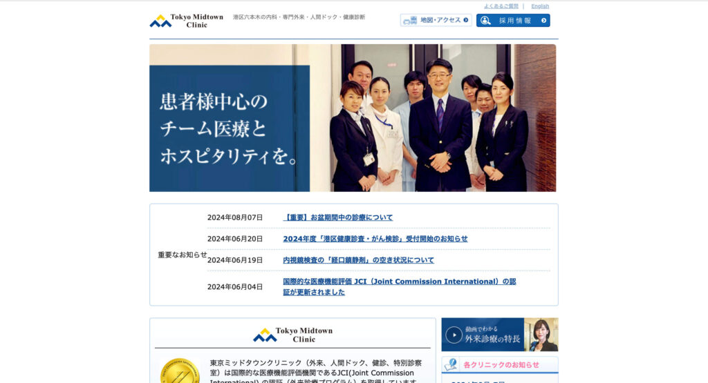Viewport: 708px width, 383px height.
Task: Click the Tokyo Midtown Clinic logo in content panel
Action: pyautogui.click(x=292, y=335)
